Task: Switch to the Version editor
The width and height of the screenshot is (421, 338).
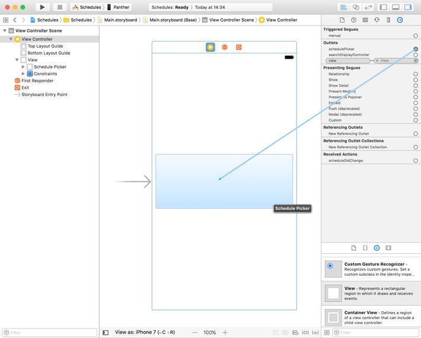Action: (368, 7)
